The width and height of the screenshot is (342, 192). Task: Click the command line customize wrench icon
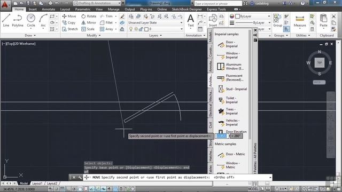click(x=80, y=178)
